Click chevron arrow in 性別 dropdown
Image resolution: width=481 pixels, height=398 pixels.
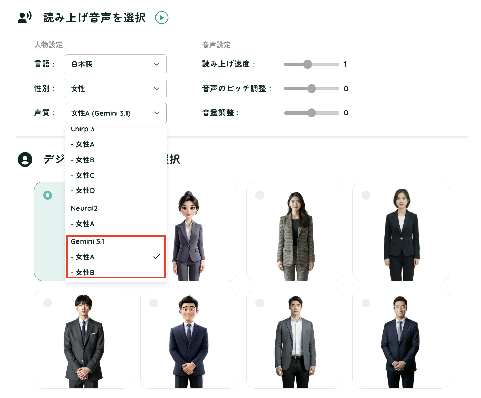157,89
